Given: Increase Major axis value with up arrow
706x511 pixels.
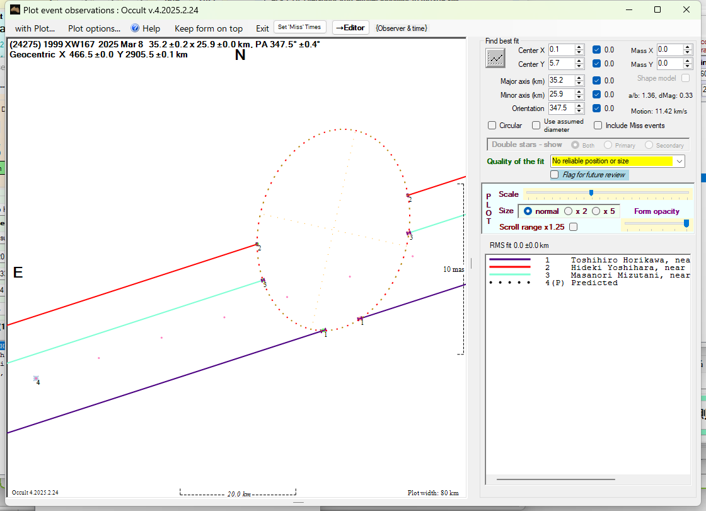Looking at the screenshot, I should (579, 78).
